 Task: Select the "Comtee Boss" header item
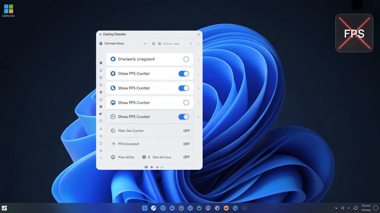pyautogui.click(x=114, y=44)
